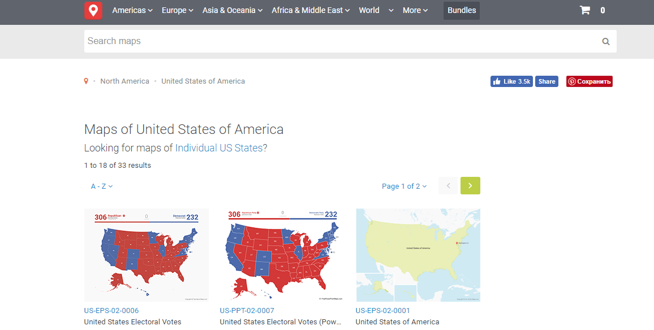Click United States of America breadcrumb
The width and height of the screenshot is (654, 330).
(203, 81)
